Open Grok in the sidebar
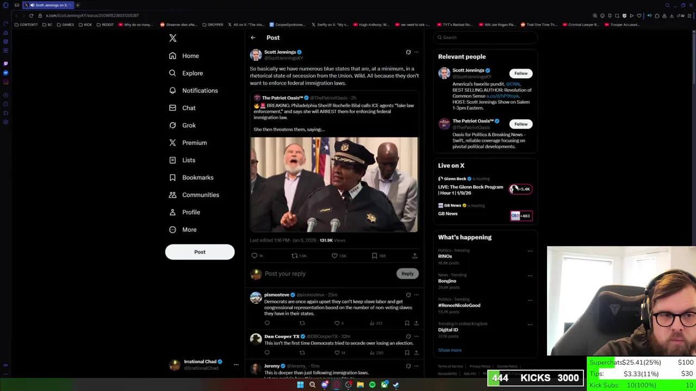 (x=182, y=125)
